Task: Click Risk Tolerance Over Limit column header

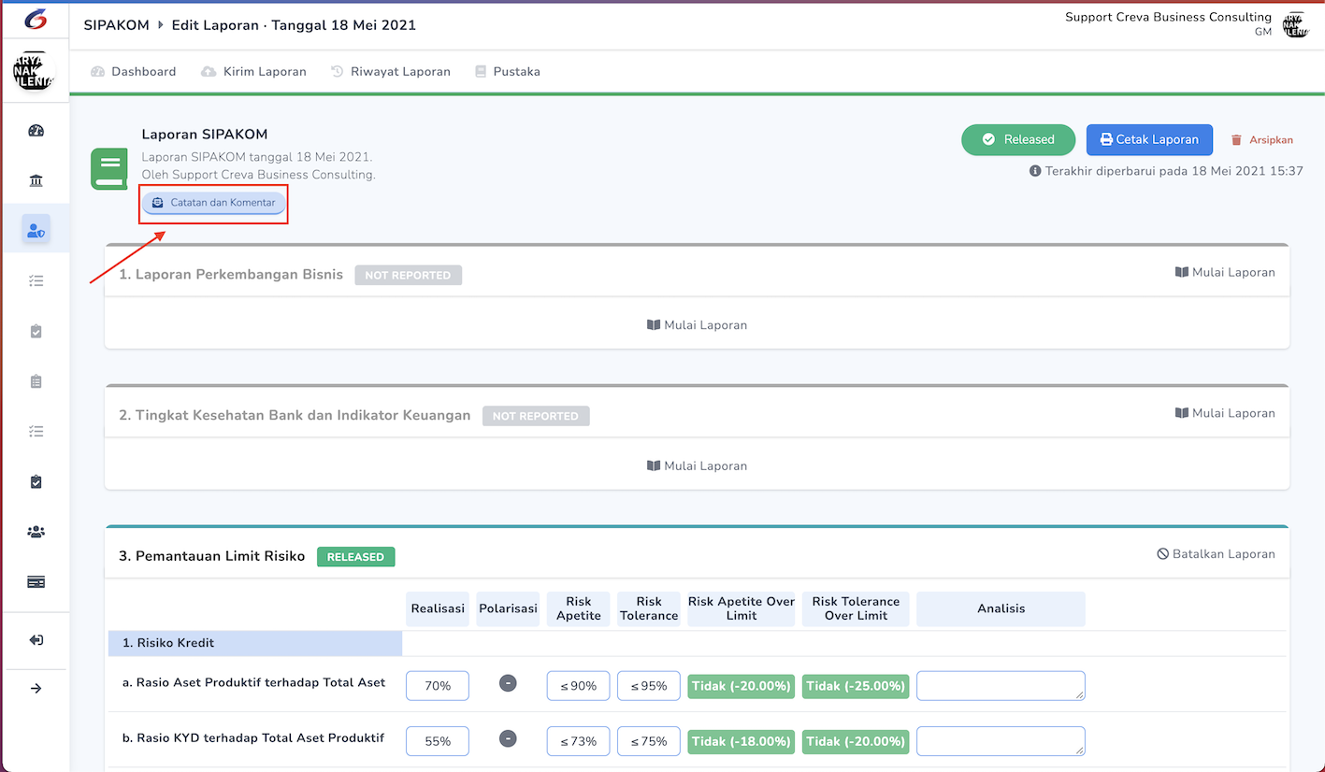Action: coord(856,608)
